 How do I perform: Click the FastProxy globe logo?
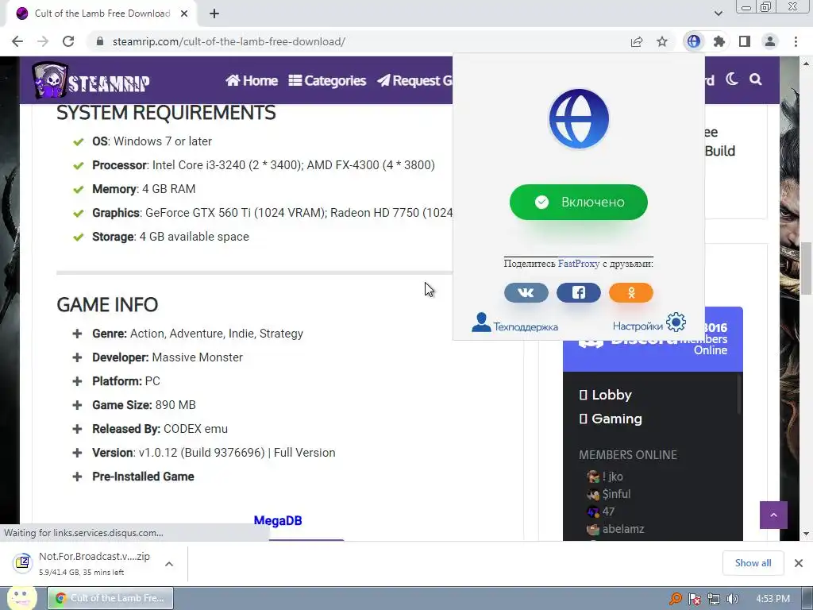(x=579, y=119)
